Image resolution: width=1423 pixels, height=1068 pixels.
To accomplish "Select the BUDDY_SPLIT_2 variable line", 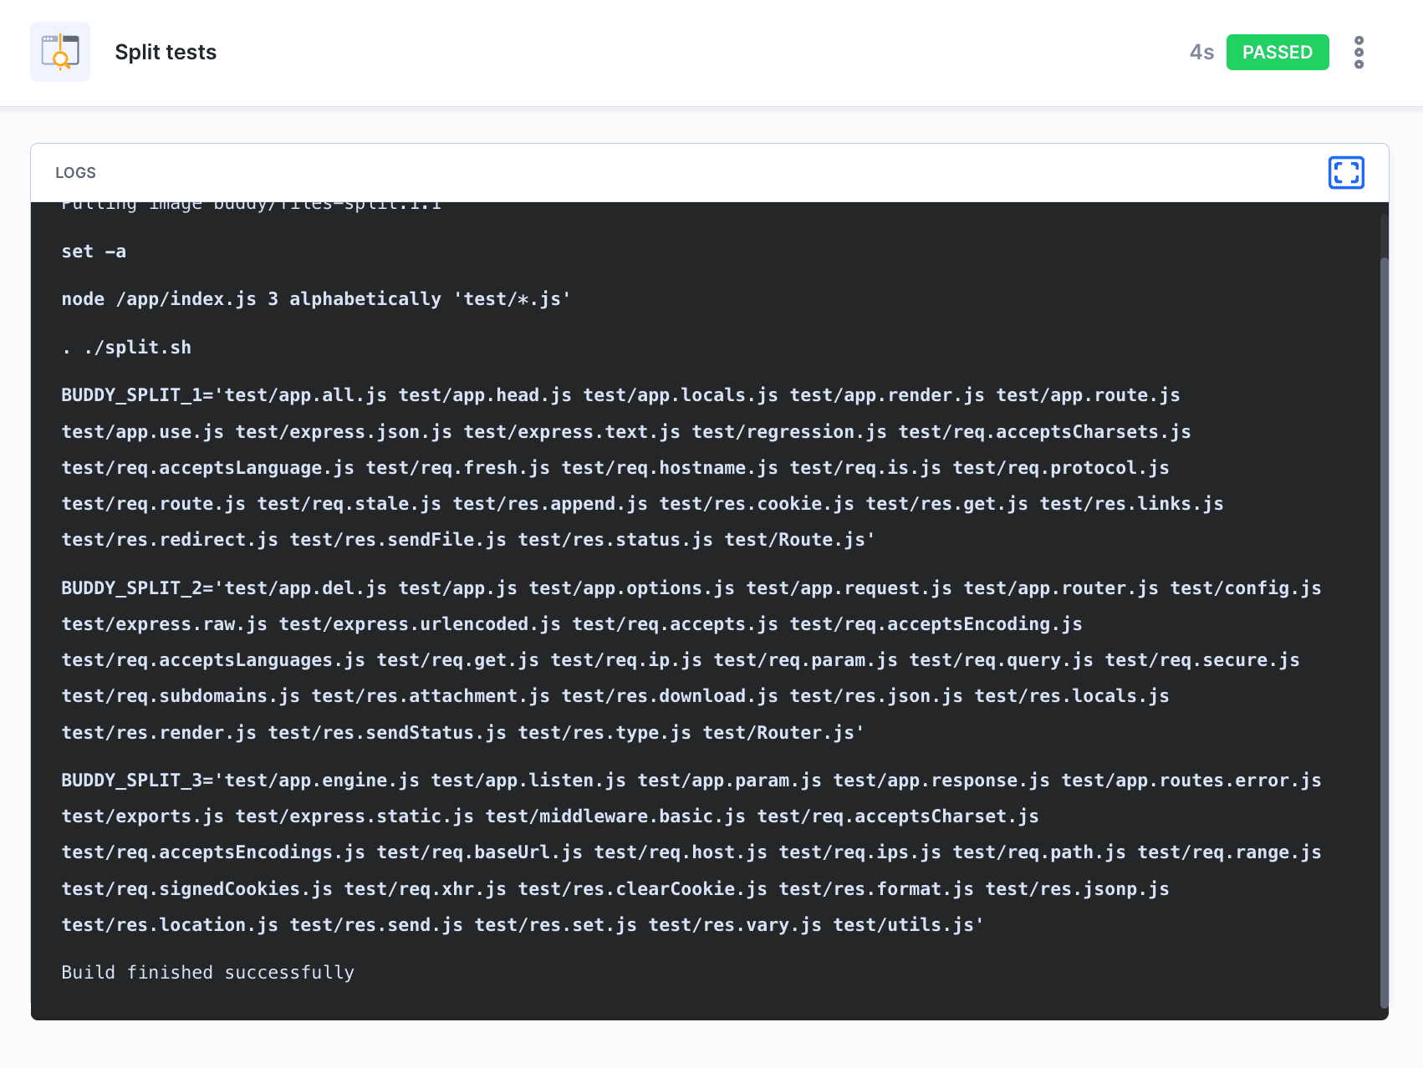I will coord(131,587).
